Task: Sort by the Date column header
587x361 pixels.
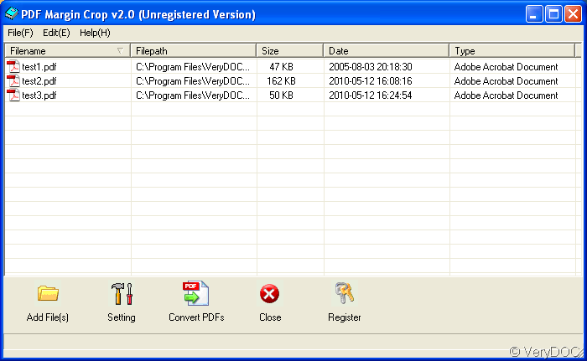Action: click(x=386, y=51)
